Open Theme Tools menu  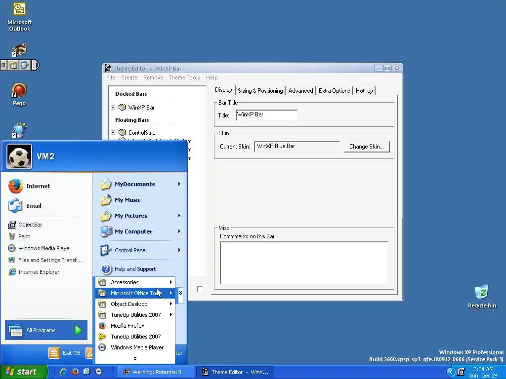point(184,77)
